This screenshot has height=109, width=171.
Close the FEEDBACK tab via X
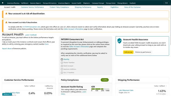11,95
